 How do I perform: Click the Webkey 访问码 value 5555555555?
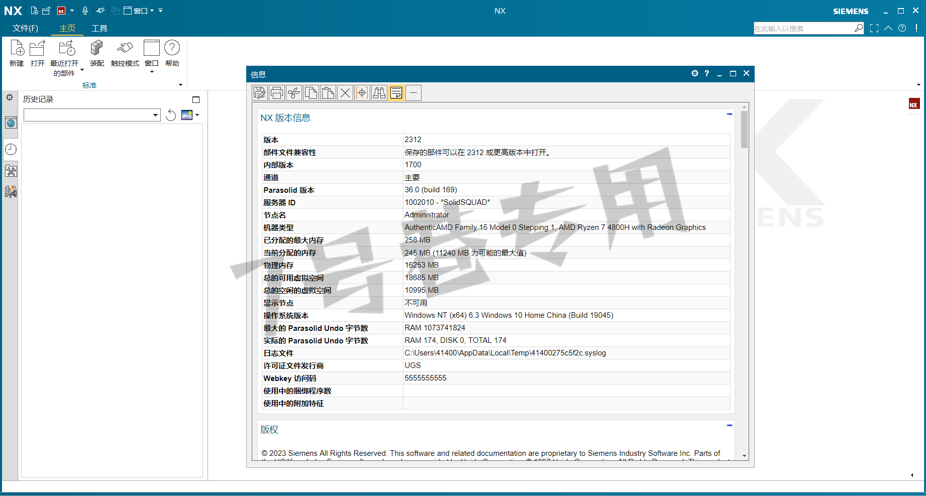[x=426, y=378]
